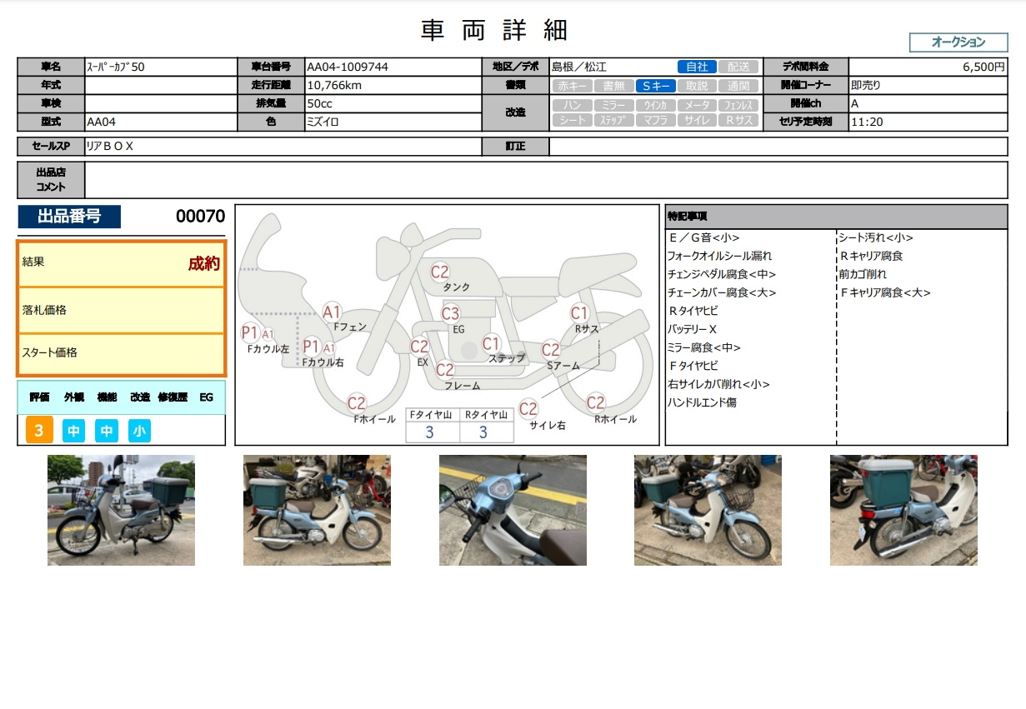Screen dimensions: 1026x709
Task: Click the orange overall rating 3 badge
Action: pyautogui.click(x=39, y=431)
